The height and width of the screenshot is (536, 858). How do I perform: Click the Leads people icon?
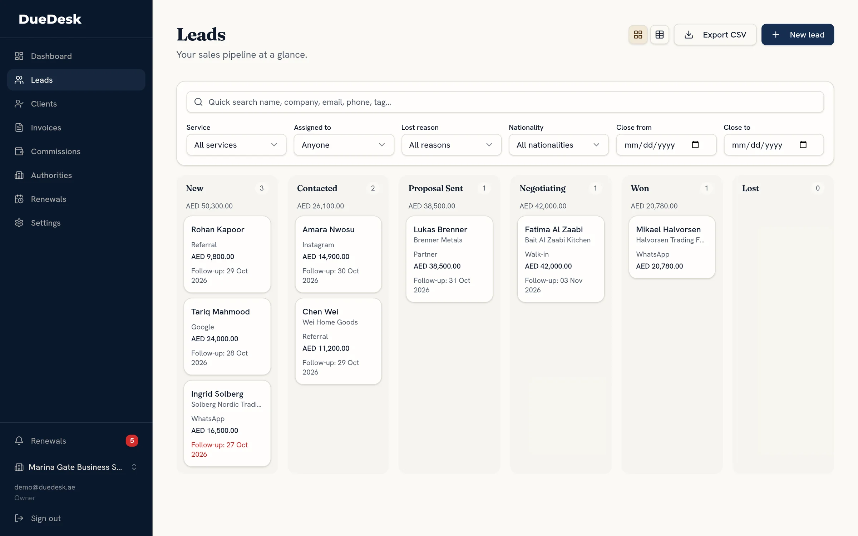[19, 80]
